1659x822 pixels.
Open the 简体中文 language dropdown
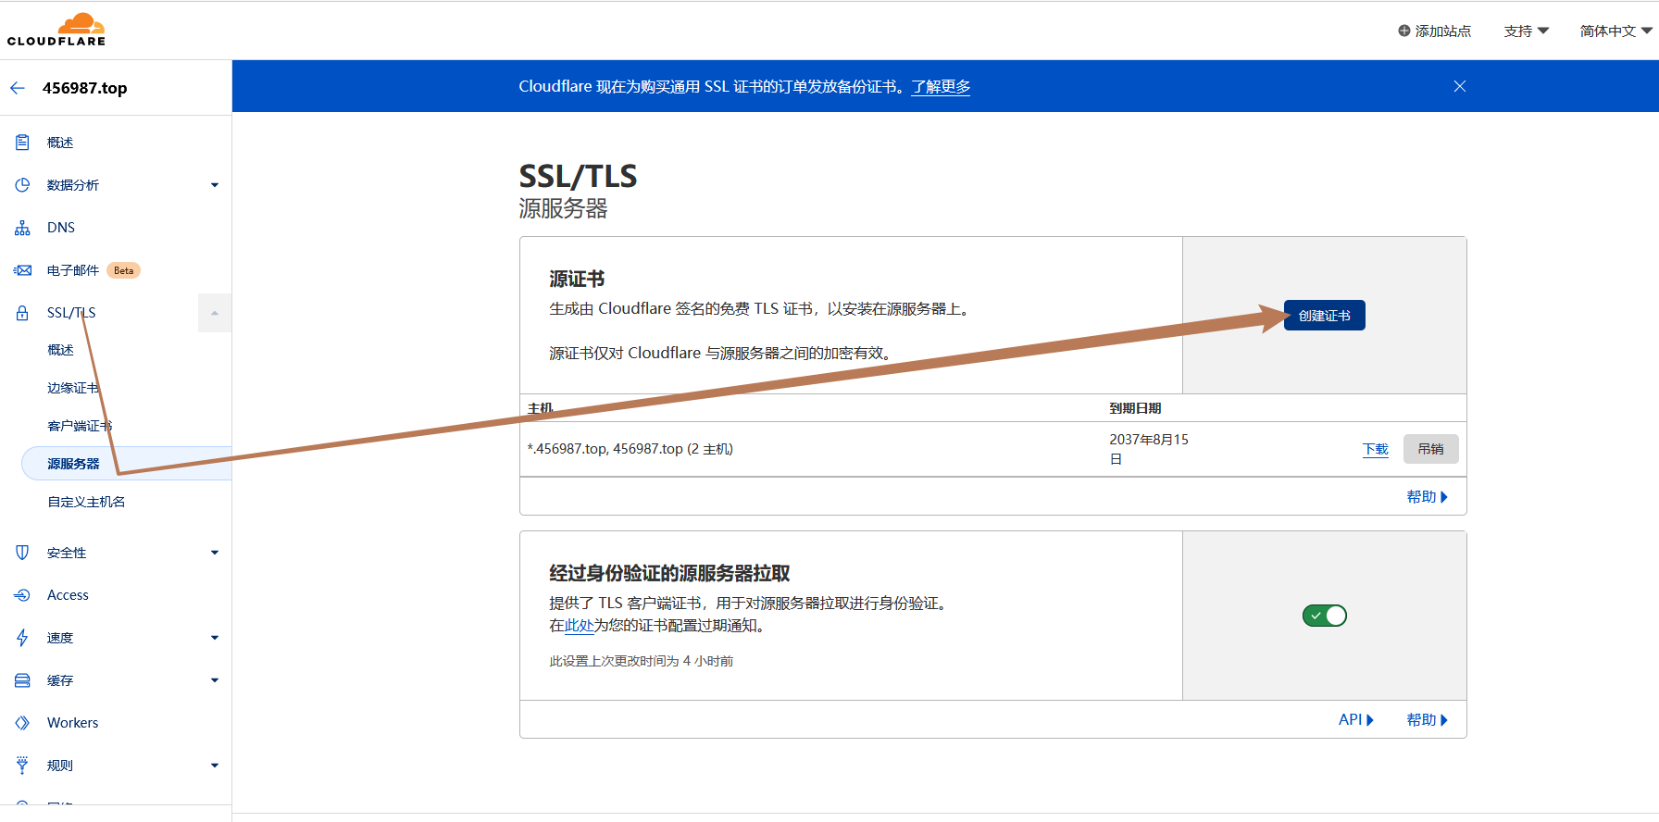pyautogui.click(x=1615, y=31)
